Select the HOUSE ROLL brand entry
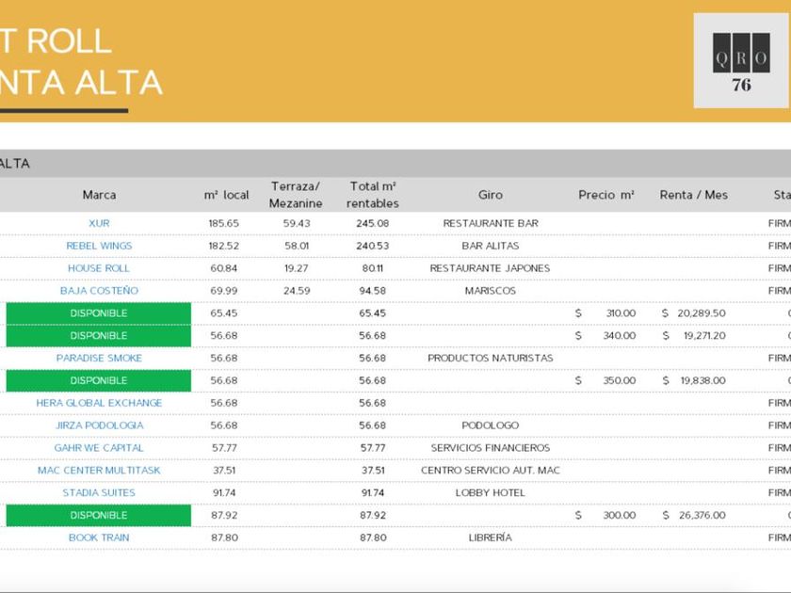791x593 pixels. pyautogui.click(x=99, y=268)
